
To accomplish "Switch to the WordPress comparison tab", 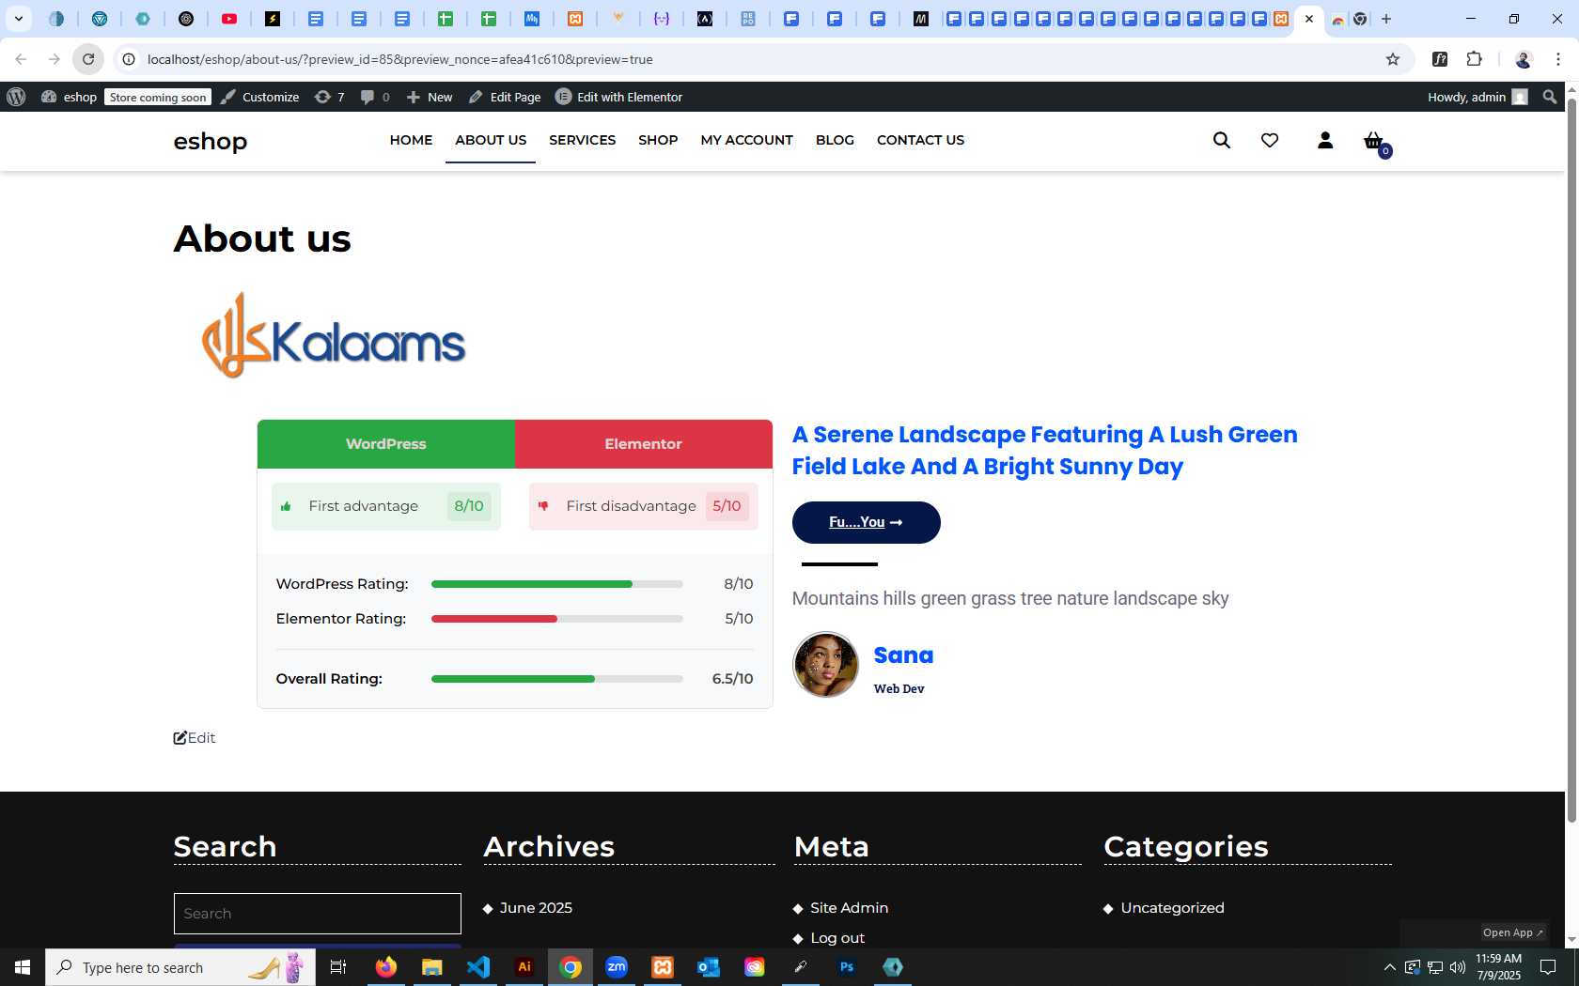I will 386,444.
